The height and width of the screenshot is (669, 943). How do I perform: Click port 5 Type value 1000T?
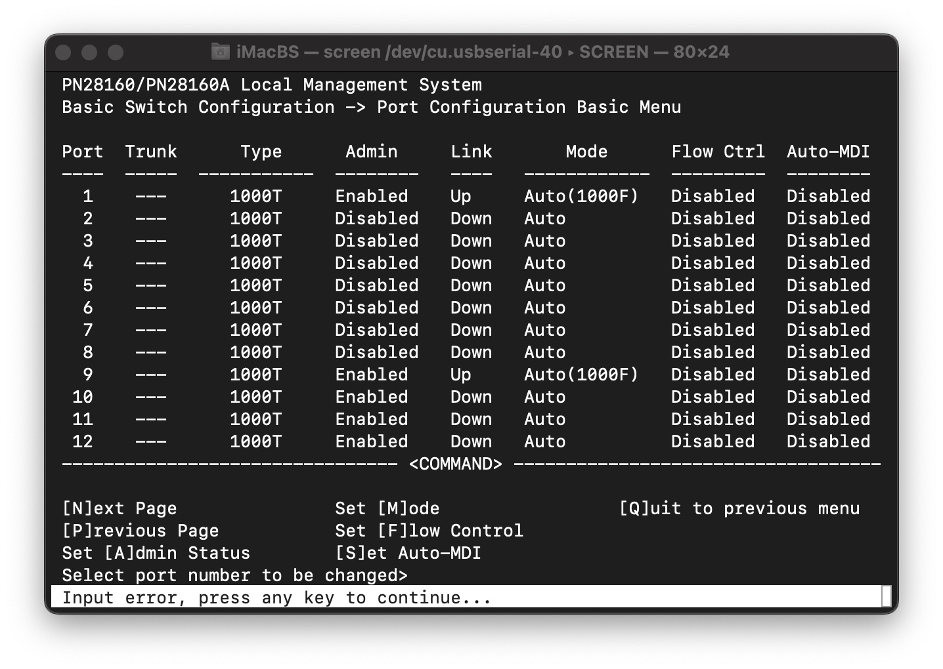pos(256,285)
